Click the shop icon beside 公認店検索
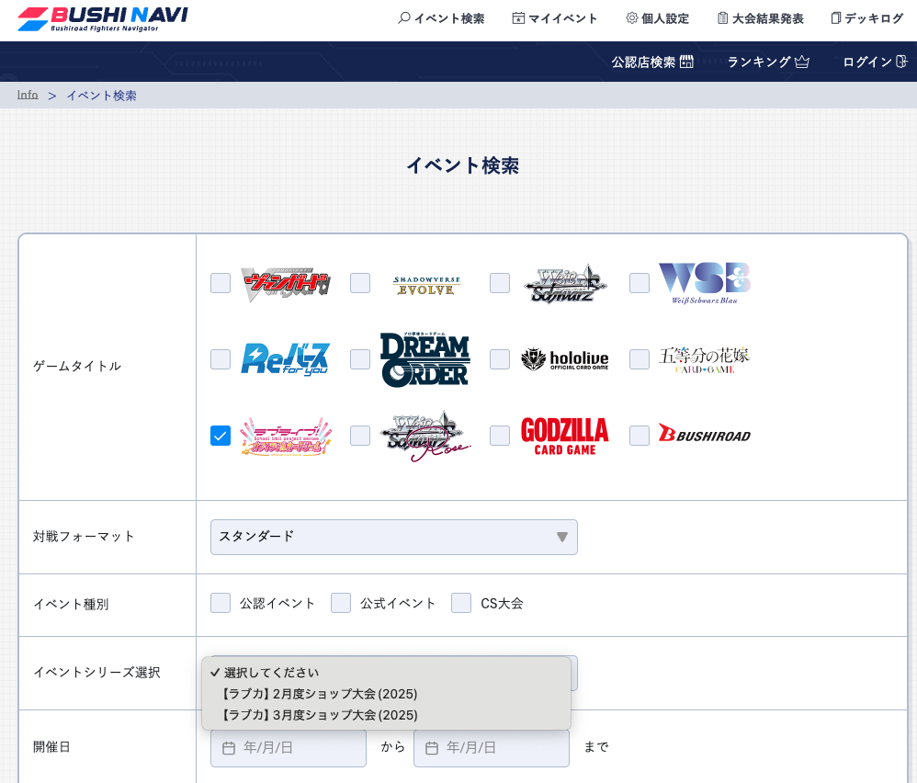 (686, 62)
